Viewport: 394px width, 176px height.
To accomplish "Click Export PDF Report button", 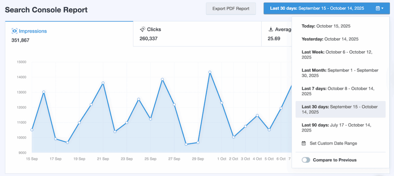I will click(231, 8).
